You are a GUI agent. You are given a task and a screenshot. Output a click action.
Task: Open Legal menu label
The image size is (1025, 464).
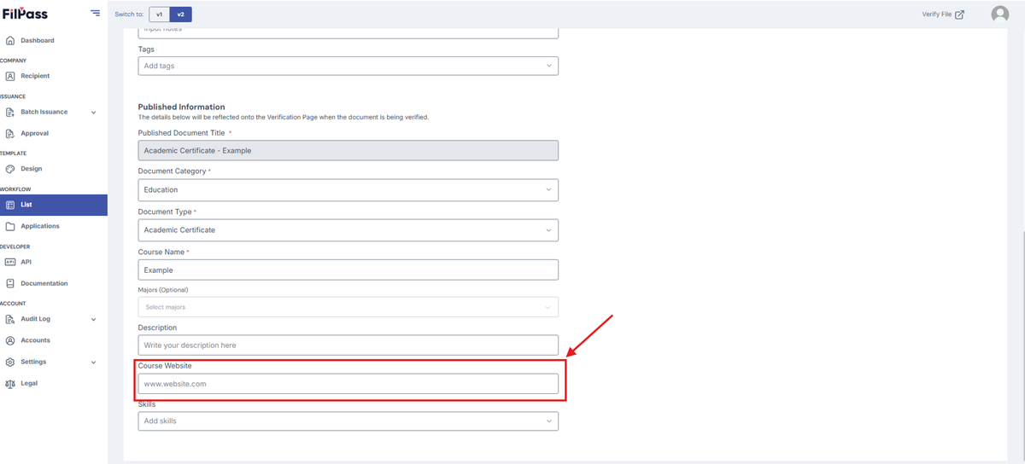click(29, 383)
